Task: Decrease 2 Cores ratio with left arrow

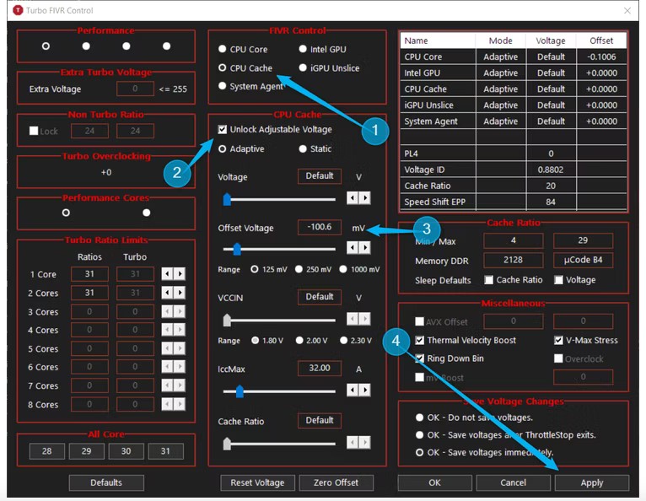Action: click(167, 293)
